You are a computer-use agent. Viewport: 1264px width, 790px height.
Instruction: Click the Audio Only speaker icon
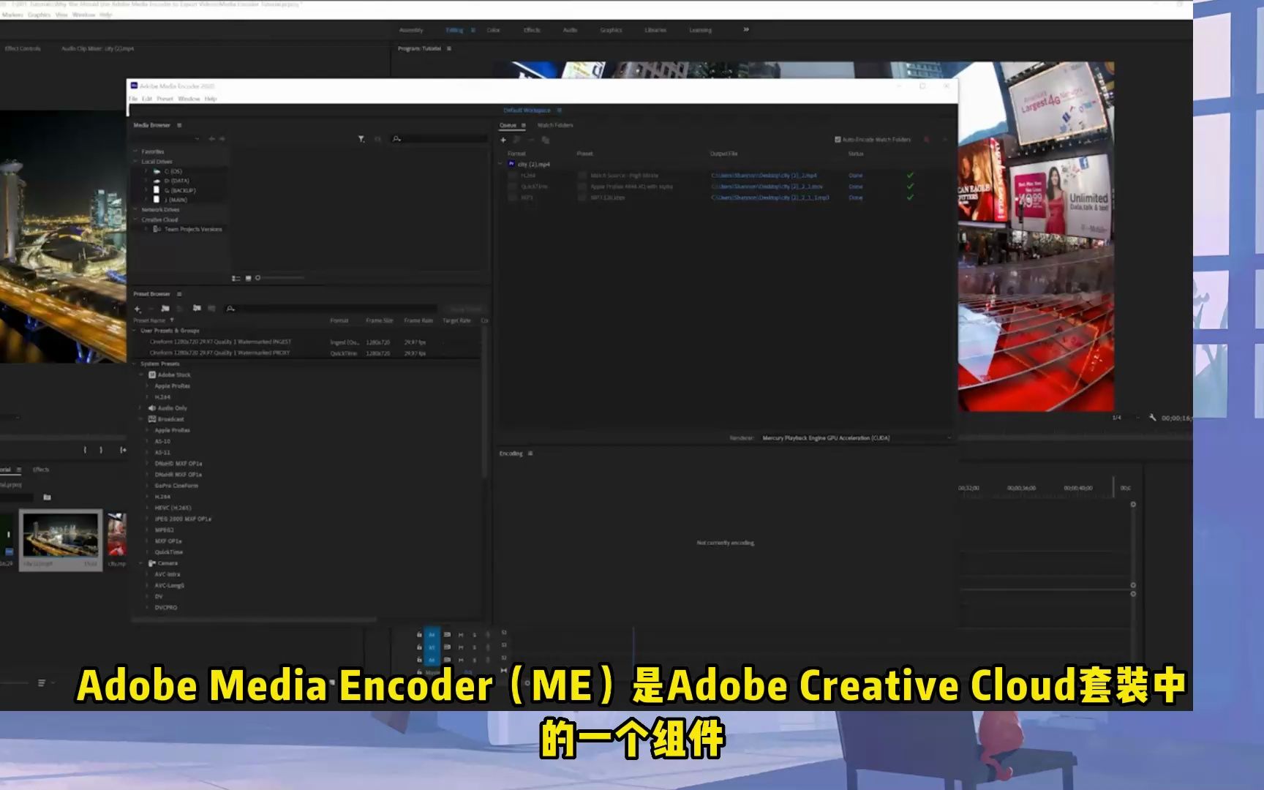point(152,408)
